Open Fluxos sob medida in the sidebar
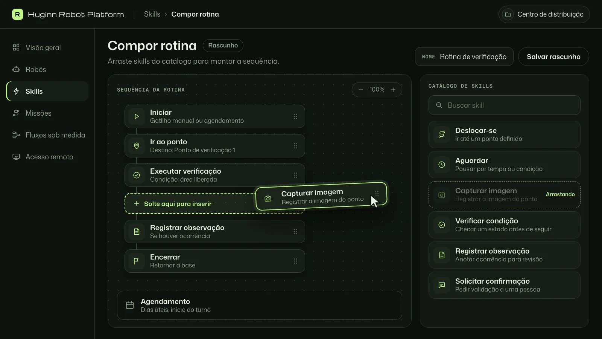This screenshot has width=602, height=339. pos(47,135)
